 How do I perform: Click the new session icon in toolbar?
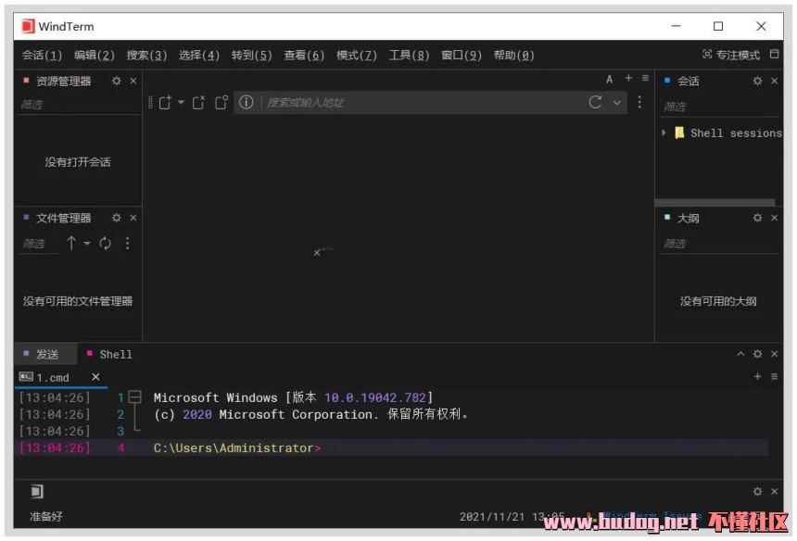pos(165,103)
